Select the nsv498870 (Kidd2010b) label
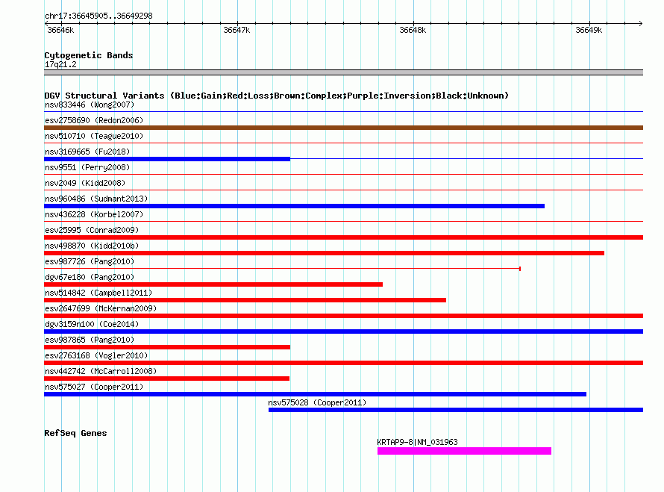The width and height of the screenshot is (664, 492). click(x=92, y=246)
